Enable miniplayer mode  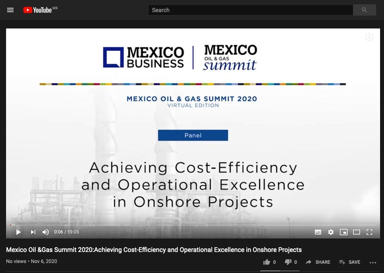[x=344, y=232]
